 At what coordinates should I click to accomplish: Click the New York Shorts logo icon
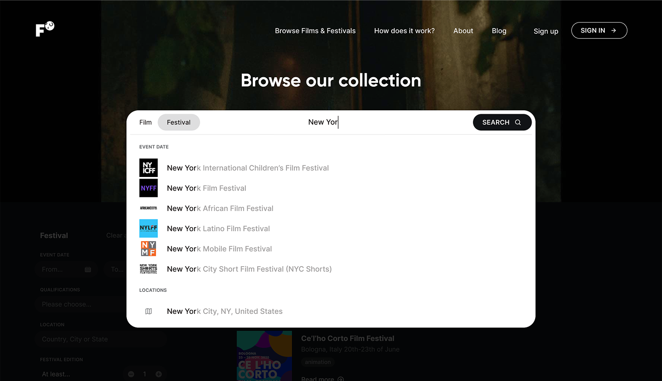coord(148,269)
